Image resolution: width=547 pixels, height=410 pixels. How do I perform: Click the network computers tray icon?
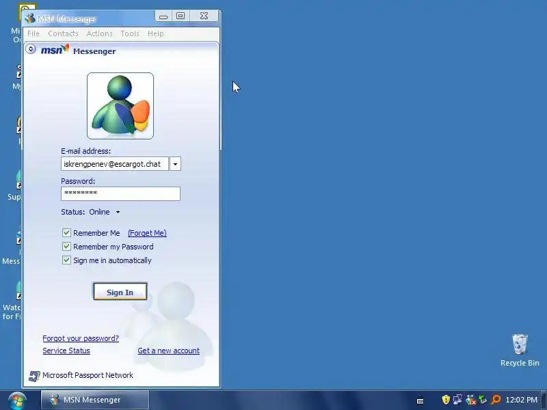(457, 400)
